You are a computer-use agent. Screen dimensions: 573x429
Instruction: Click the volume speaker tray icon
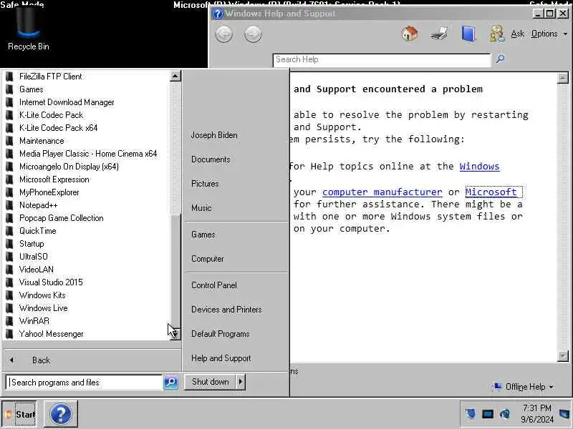(x=505, y=414)
